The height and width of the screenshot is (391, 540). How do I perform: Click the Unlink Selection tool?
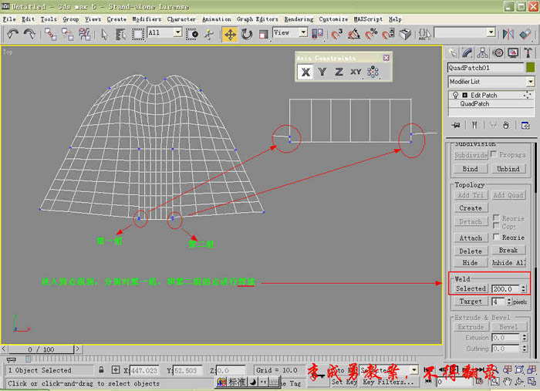pos(68,34)
